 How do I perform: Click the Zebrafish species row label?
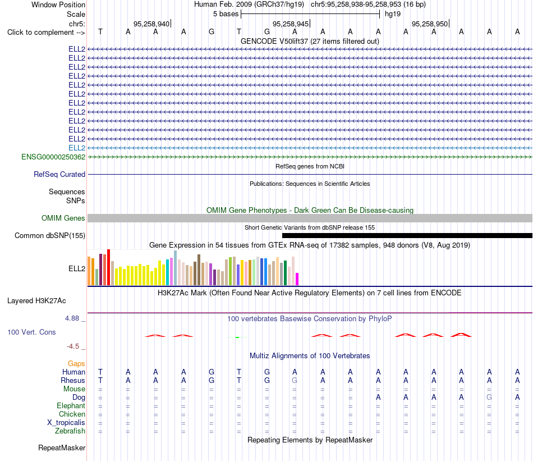point(70,431)
